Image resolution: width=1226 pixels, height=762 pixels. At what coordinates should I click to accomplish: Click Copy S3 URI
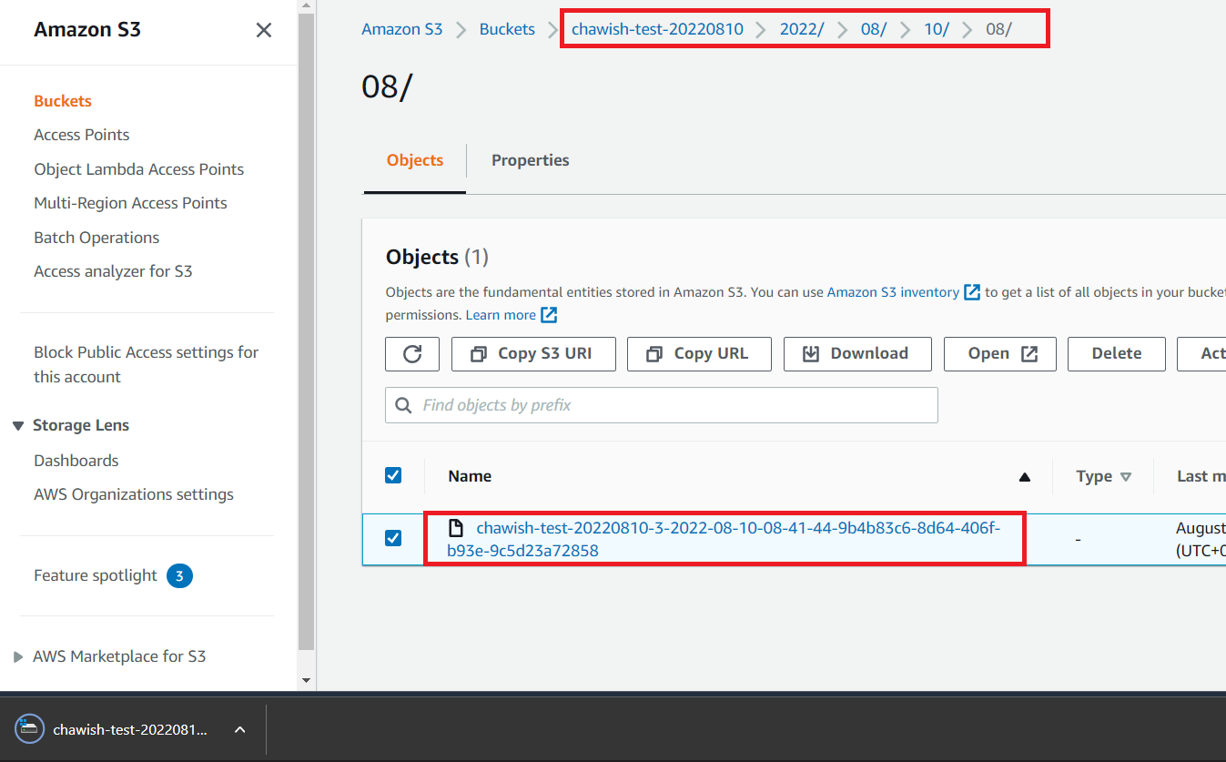(533, 353)
